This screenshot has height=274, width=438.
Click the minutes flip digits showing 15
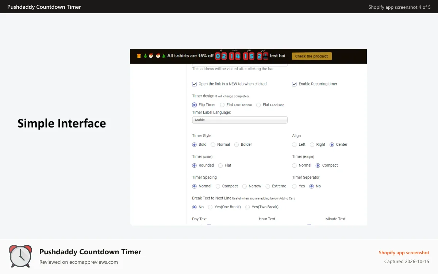(249, 56)
